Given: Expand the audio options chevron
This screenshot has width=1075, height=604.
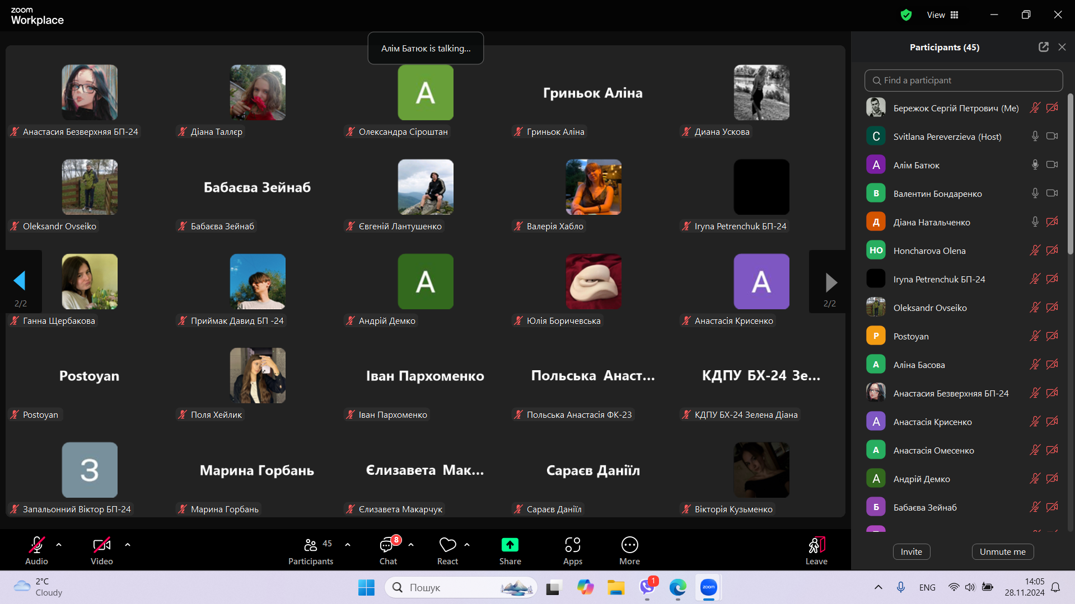Looking at the screenshot, I should point(59,544).
